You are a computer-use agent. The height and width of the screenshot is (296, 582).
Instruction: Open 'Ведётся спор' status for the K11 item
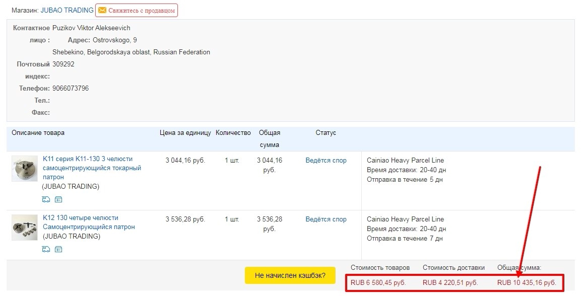(326, 161)
